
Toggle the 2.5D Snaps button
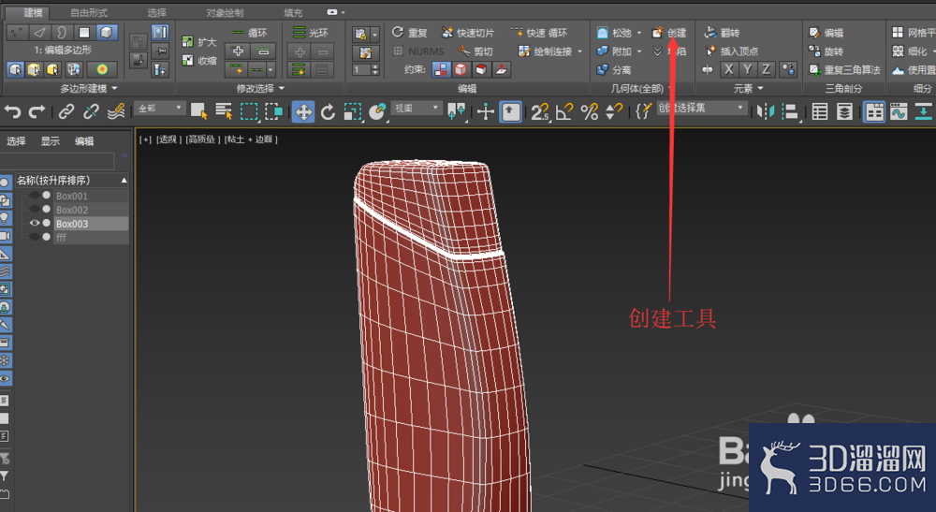(540, 111)
